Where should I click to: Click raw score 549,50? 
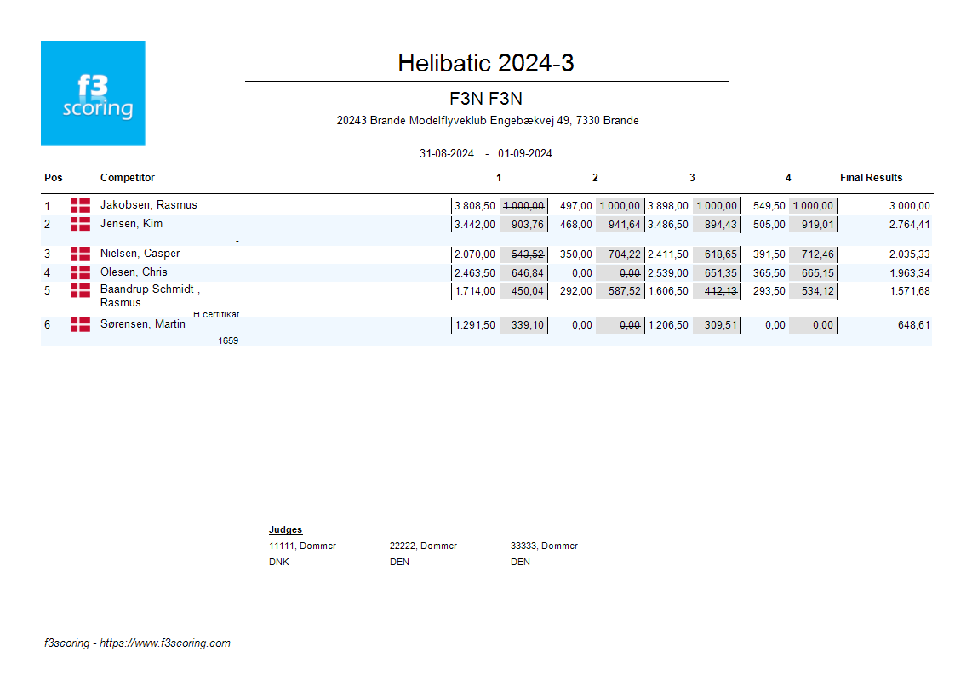769,206
